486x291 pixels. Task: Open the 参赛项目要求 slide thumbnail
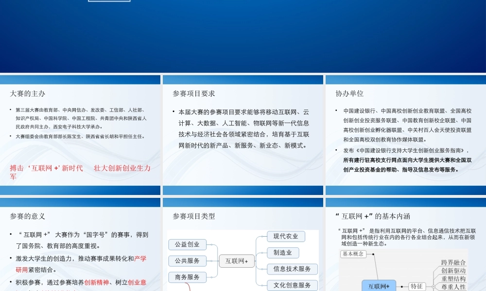click(243, 134)
